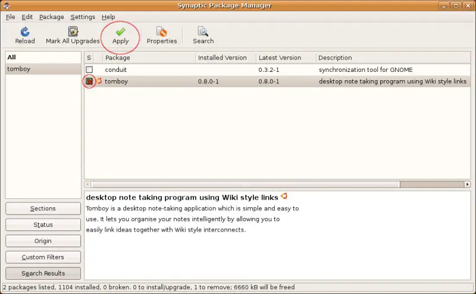
Task: Click the Tomboy description paragraph text
Action: pos(192,219)
